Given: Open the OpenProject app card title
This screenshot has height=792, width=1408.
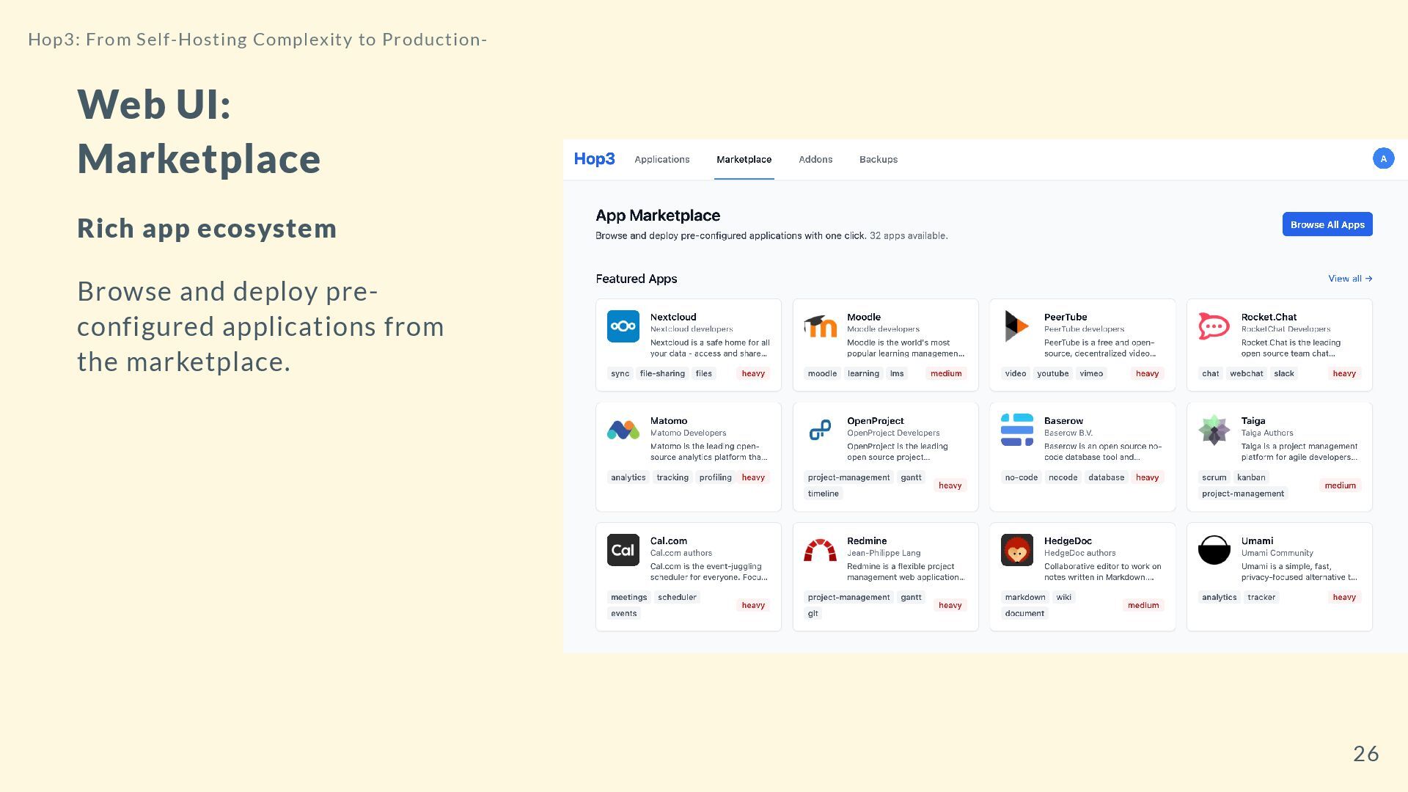Looking at the screenshot, I should click(875, 421).
